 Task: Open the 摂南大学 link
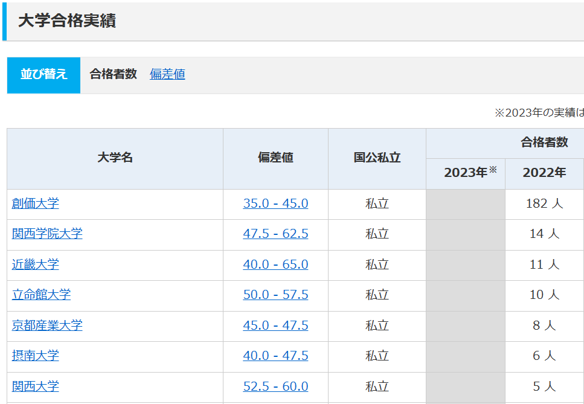click(36, 356)
